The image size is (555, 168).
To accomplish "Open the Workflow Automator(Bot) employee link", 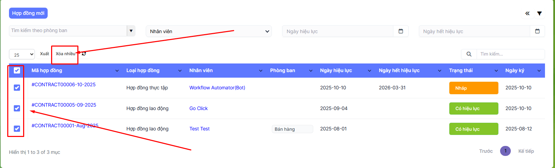I will 217,88.
